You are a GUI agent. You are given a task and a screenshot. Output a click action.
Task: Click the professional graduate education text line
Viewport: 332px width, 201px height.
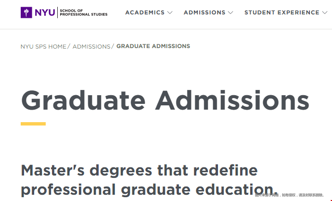[149, 189]
